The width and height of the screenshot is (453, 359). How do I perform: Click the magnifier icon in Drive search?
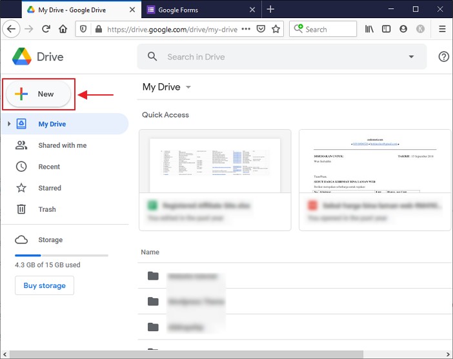coord(152,56)
